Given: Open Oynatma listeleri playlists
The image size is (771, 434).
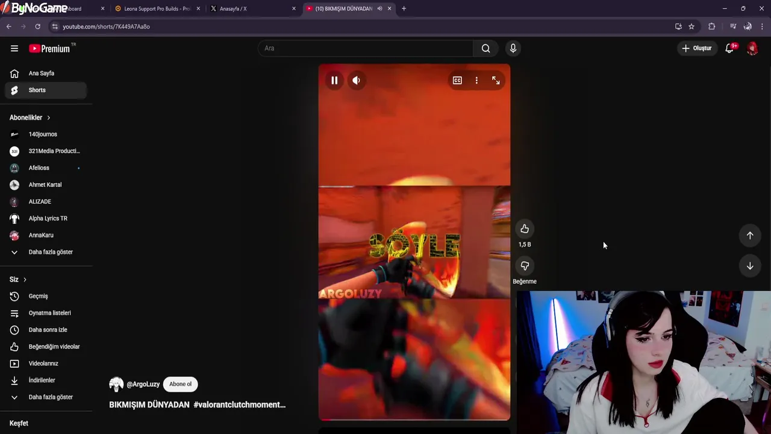Looking at the screenshot, I should [x=46, y=313].
